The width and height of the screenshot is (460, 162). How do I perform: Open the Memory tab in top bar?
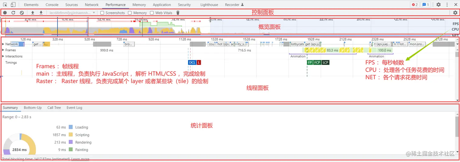click(x=139, y=5)
